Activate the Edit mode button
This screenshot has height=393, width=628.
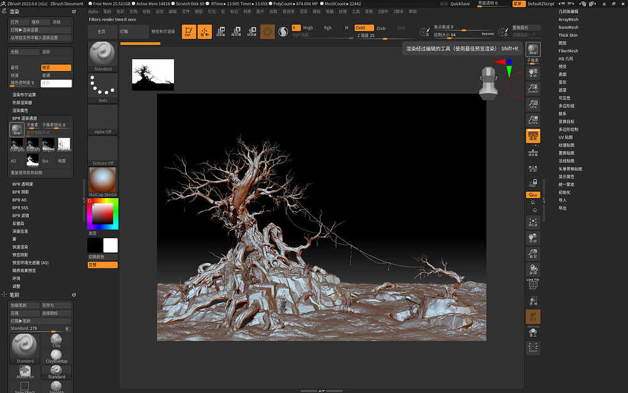tap(189, 31)
